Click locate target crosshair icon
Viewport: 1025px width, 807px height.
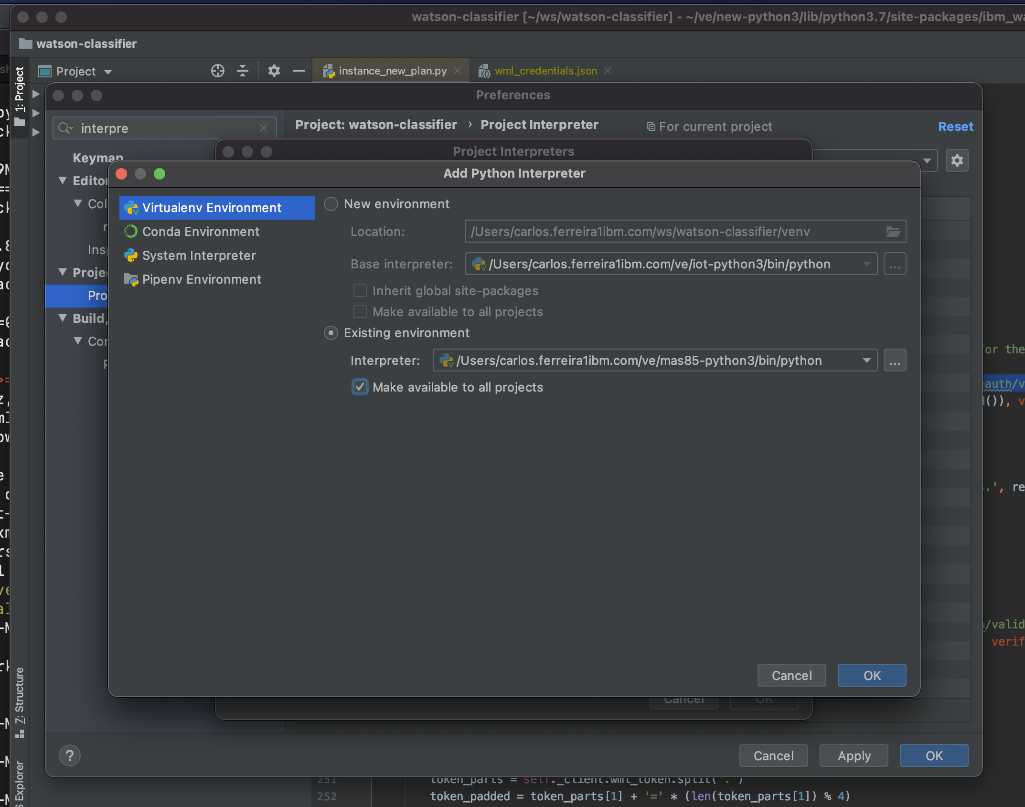click(x=218, y=71)
